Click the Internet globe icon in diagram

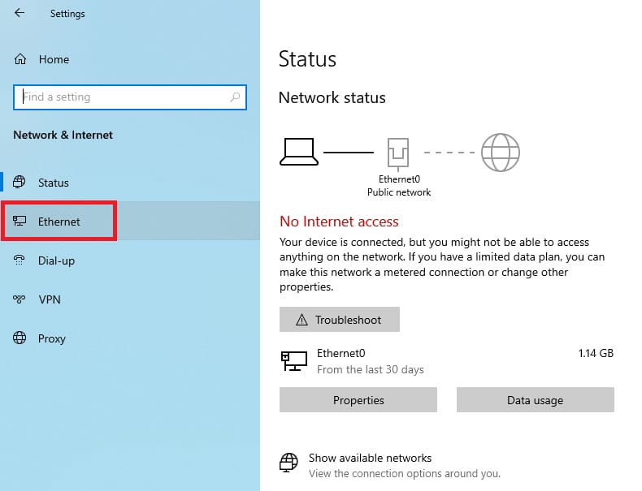(501, 153)
